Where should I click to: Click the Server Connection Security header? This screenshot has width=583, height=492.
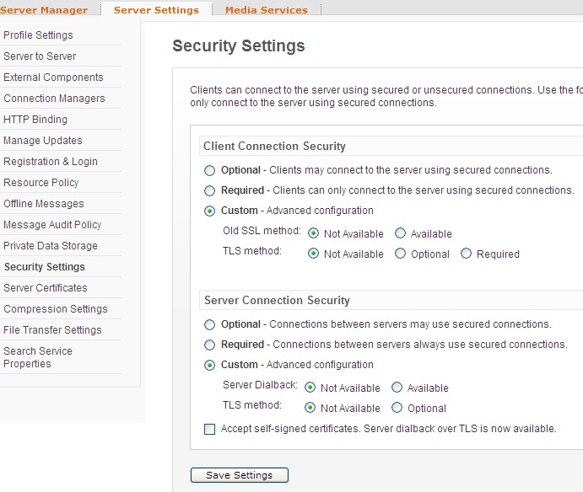[277, 300]
